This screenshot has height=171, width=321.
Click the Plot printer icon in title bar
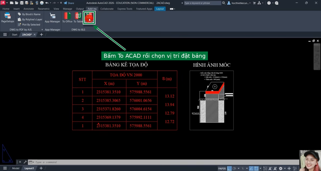[x=42, y=3]
